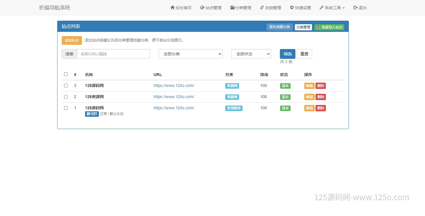Open URL link in row 3
This screenshot has width=425, height=216.
pyautogui.click(x=174, y=85)
